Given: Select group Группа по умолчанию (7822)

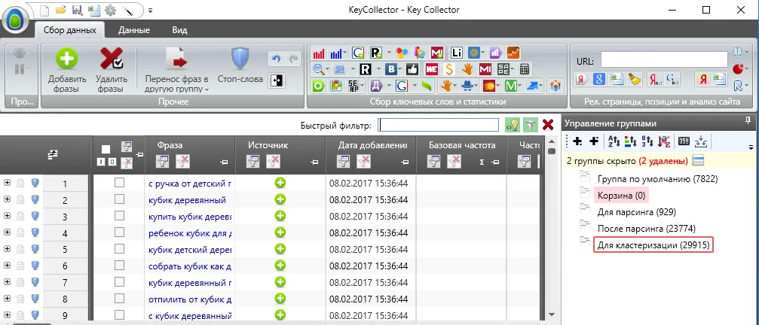Looking at the screenshot, I should 657,179.
